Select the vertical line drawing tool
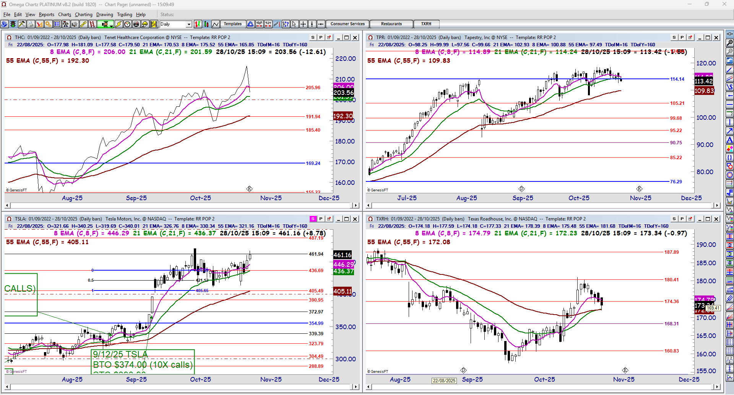The width and height of the screenshot is (734, 395). point(729,122)
